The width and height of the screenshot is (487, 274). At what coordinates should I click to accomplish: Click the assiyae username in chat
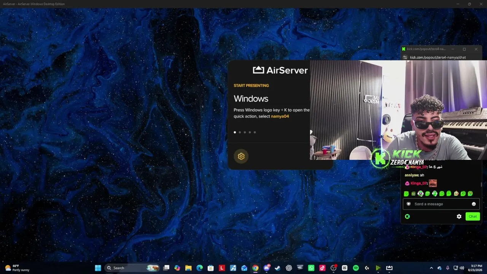411,175
